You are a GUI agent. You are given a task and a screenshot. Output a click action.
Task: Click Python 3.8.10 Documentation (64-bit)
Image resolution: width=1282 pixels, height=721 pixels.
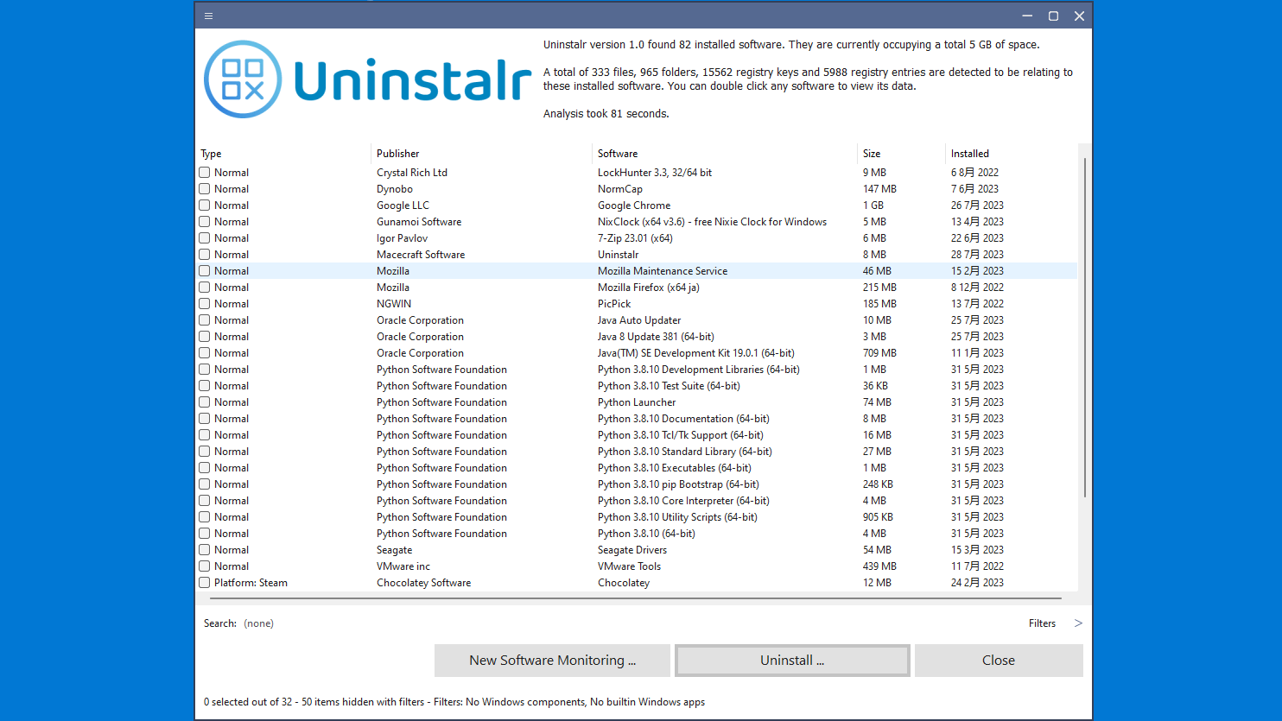point(683,419)
